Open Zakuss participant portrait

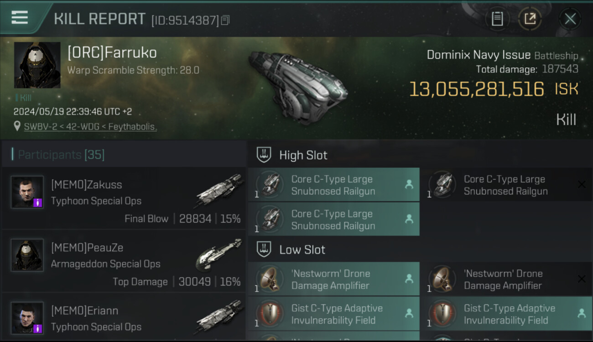coord(27,192)
